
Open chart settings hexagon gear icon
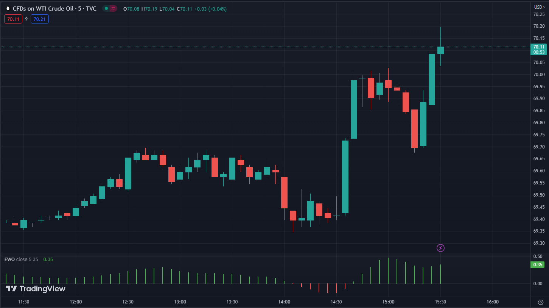(x=540, y=302)
